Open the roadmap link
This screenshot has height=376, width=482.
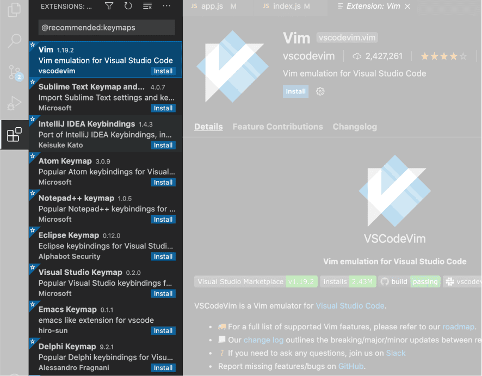coord(458,327)
